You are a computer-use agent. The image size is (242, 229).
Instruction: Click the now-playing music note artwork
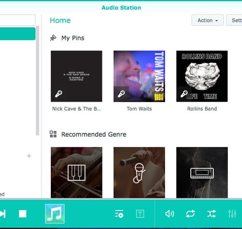point(55,214)
